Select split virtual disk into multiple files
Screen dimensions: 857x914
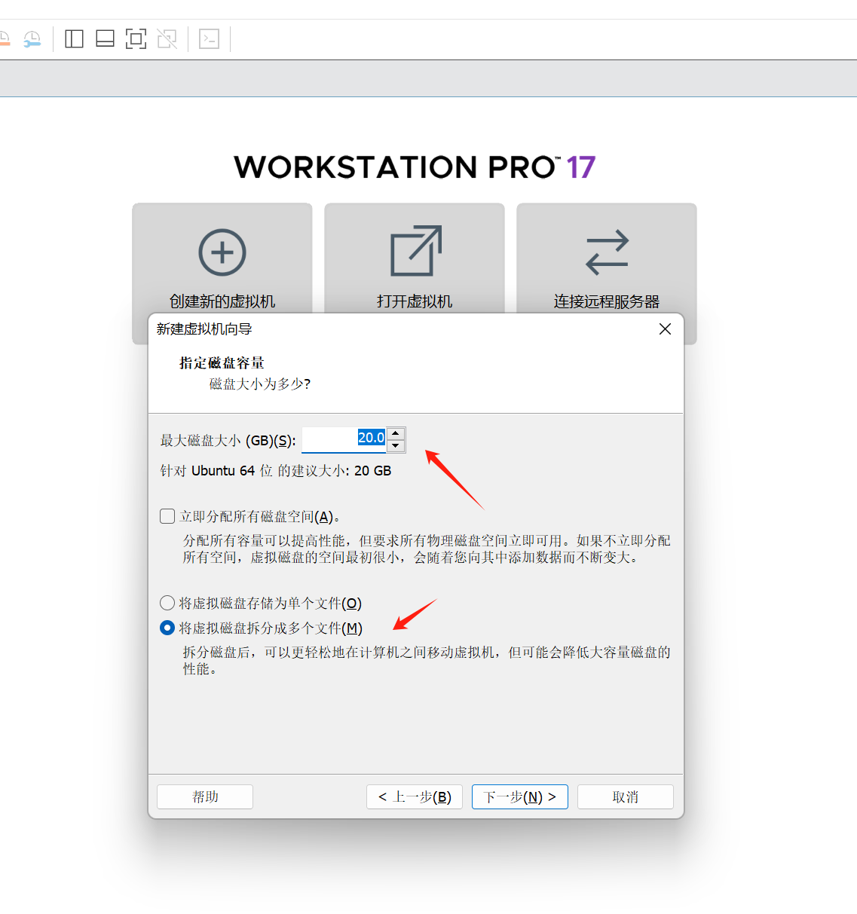pos(167,628)
